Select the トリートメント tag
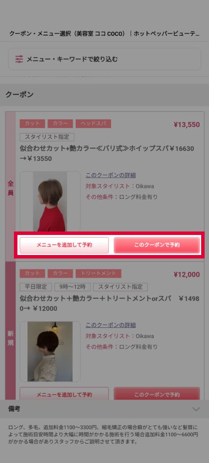Image resolution: width=209 pixels, height=463 pixels. pyautogui.click(x=98, y=273)
